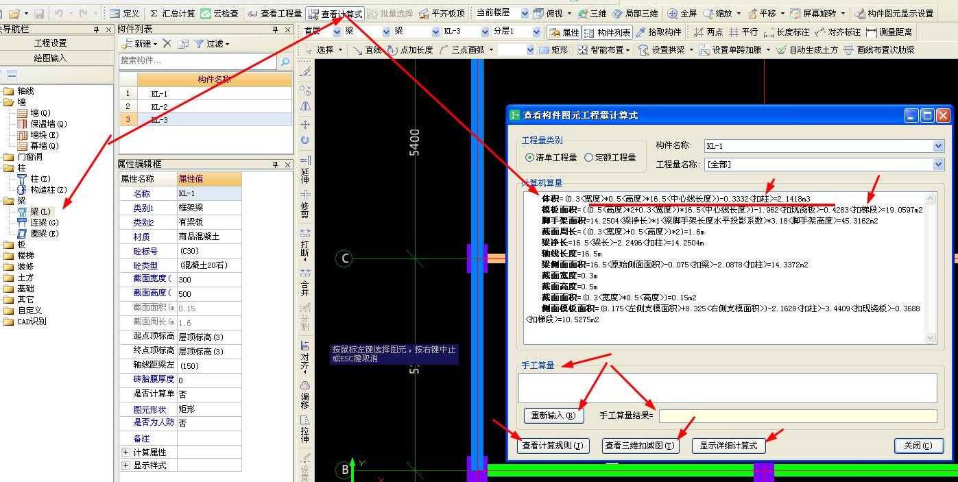This screenshot has width=958, height=482.
Task: Select 拾取构件 pick component tool
Action: pos(658,32)
